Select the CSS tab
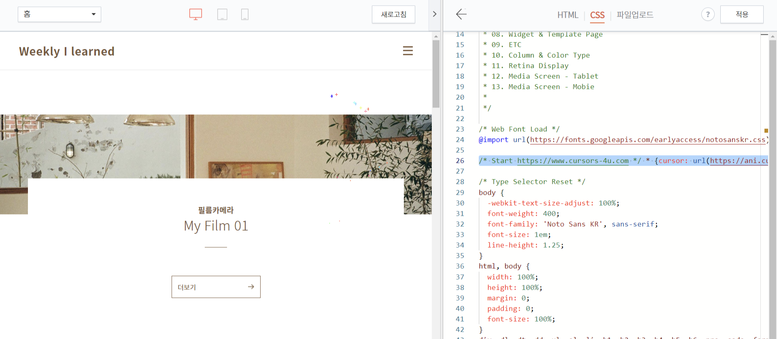 click(x=597, y=15)
